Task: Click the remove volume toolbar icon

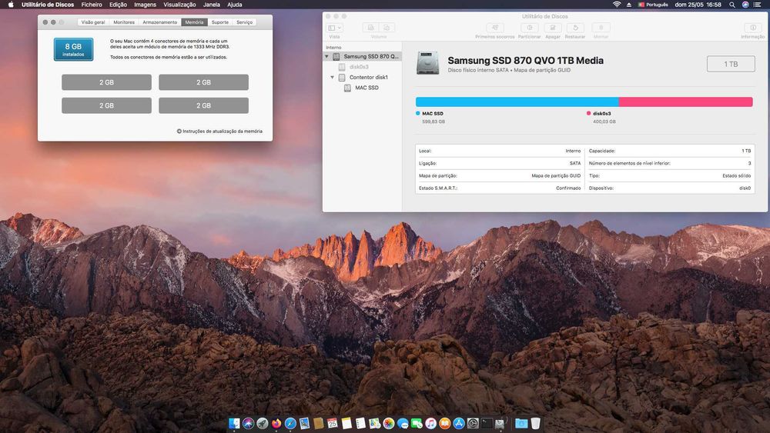Action: [x=387, y=28]
